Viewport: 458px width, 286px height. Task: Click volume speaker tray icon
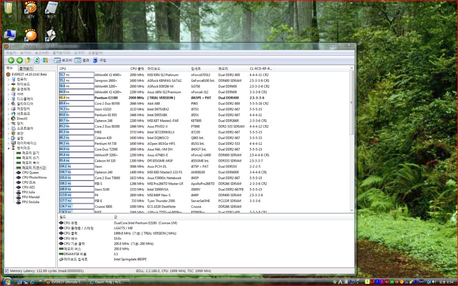click(434, 282)
